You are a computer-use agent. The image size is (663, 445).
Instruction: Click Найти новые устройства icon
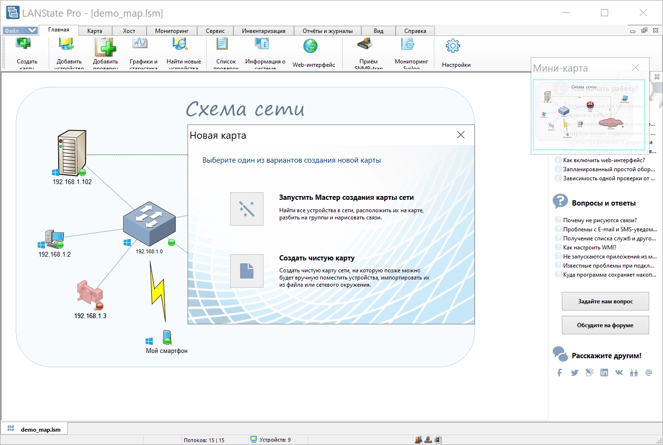point(180,43)
